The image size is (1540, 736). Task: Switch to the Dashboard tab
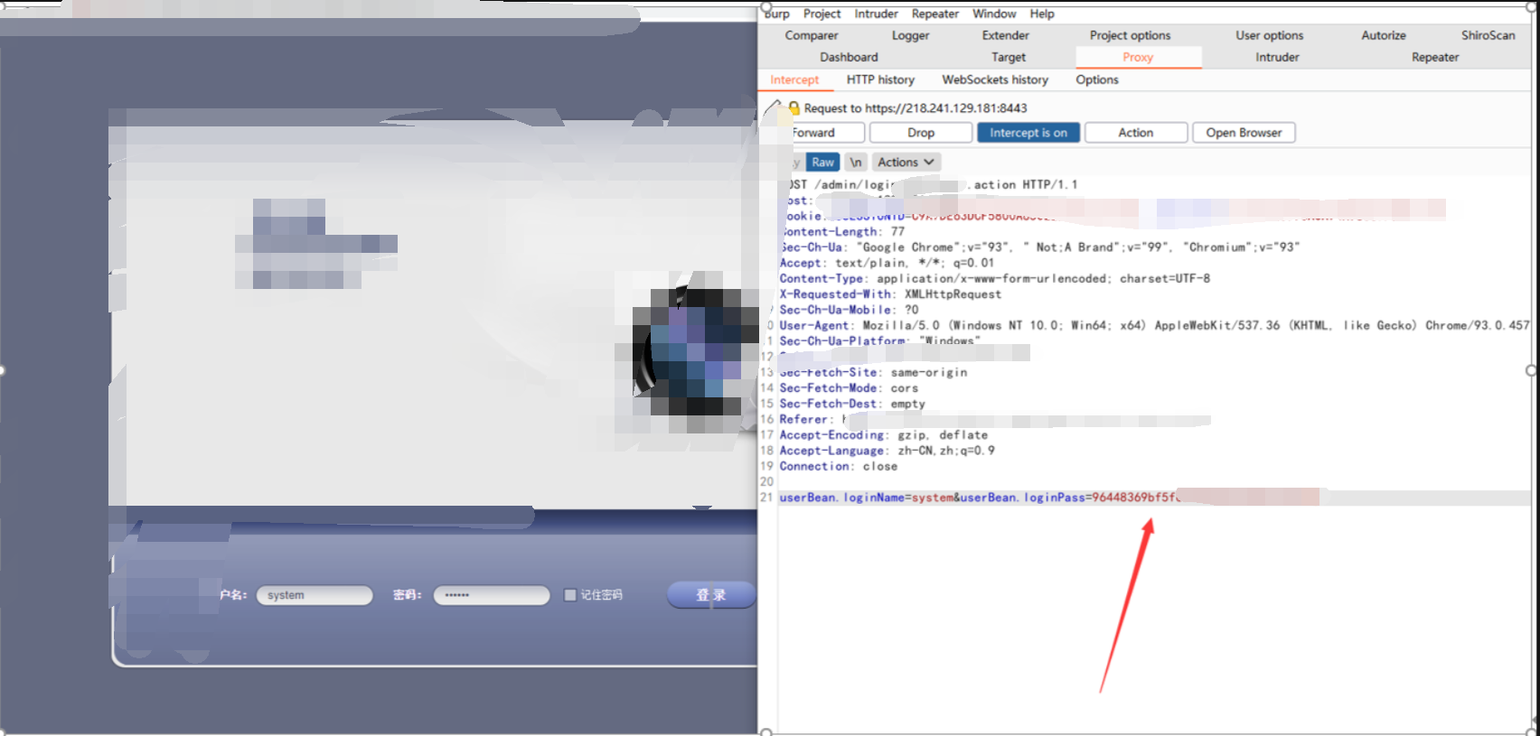point(849,57)
